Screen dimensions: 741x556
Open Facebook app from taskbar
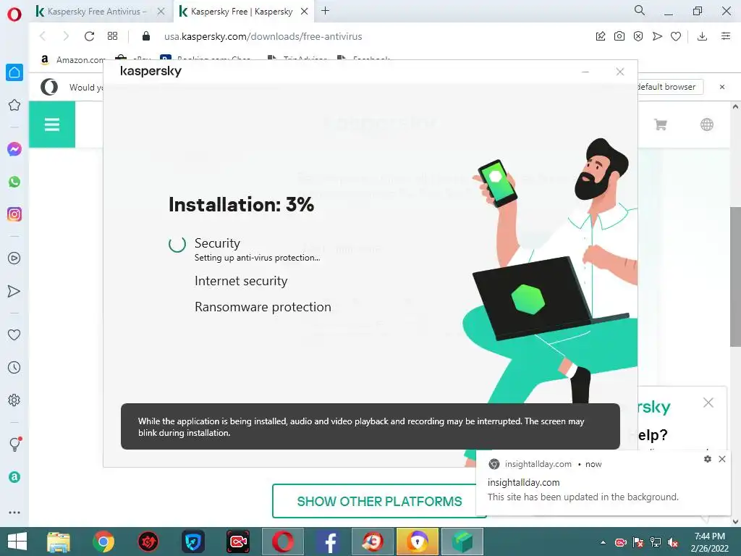coord(328,542)
